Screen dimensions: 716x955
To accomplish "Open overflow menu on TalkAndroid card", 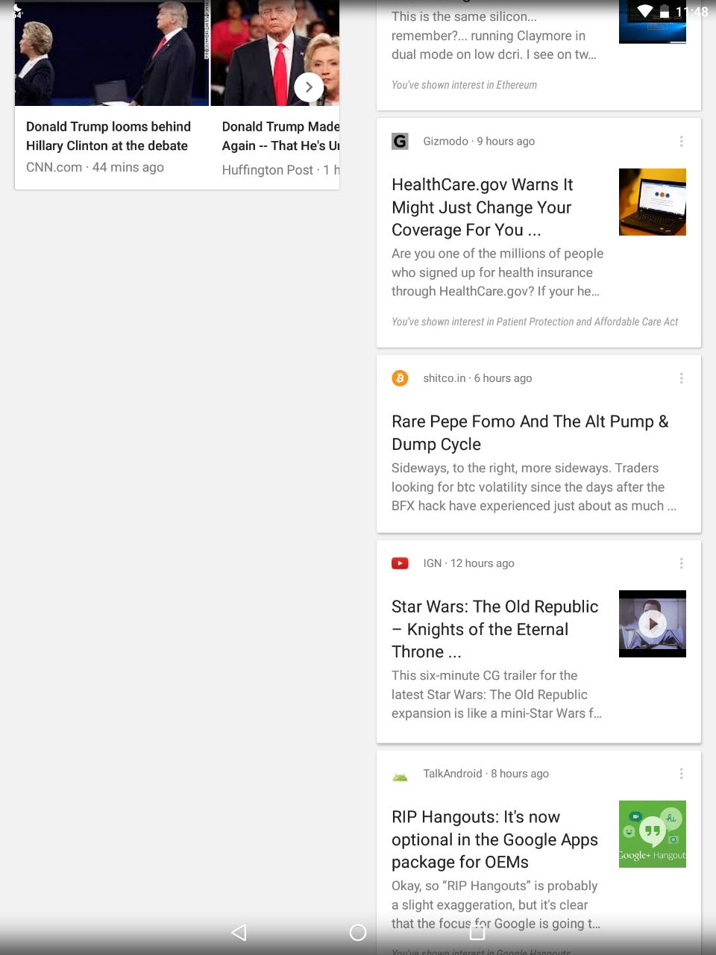I will coord(681,774).
